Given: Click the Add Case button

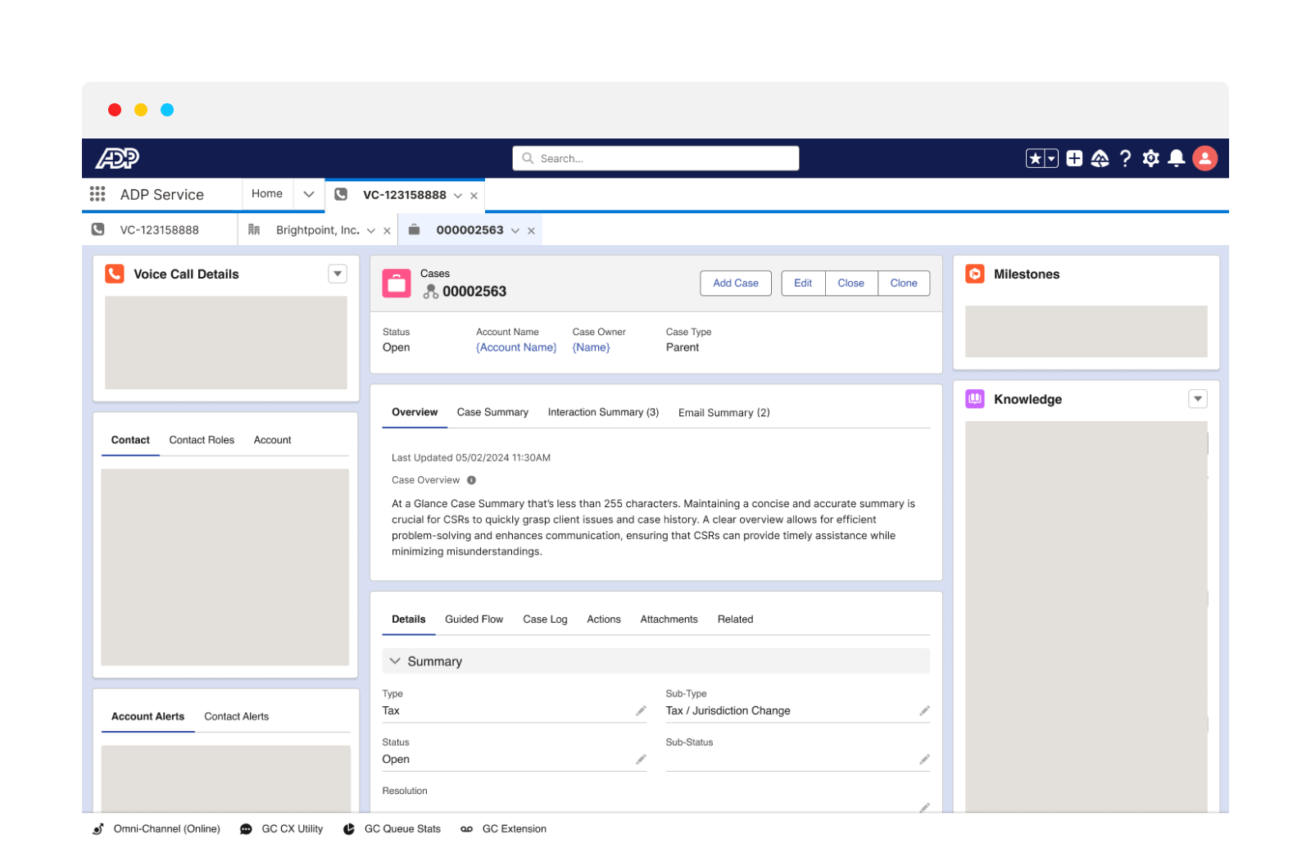Looking at the screenshot, I should [735, 284].
